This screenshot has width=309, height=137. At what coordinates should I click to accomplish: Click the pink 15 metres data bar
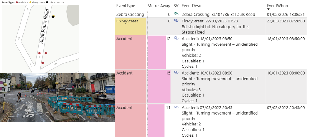click(159, 86)
